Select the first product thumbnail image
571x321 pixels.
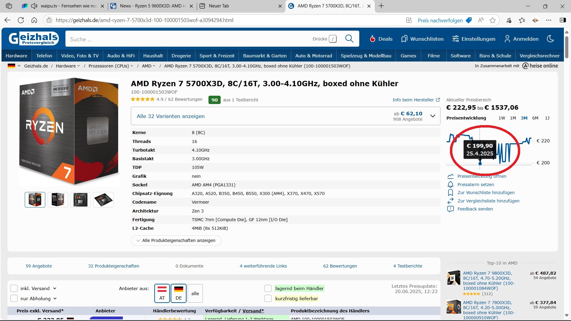(35, 199)
